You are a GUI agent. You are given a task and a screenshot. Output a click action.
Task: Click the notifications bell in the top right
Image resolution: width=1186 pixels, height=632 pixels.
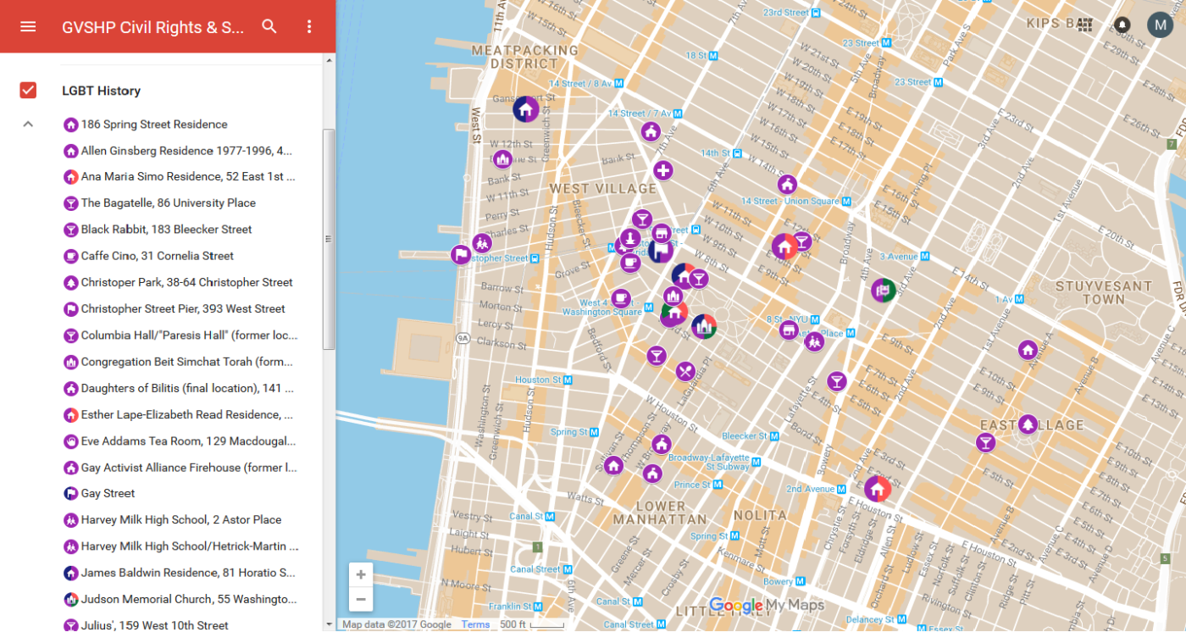coord(1121,25)
